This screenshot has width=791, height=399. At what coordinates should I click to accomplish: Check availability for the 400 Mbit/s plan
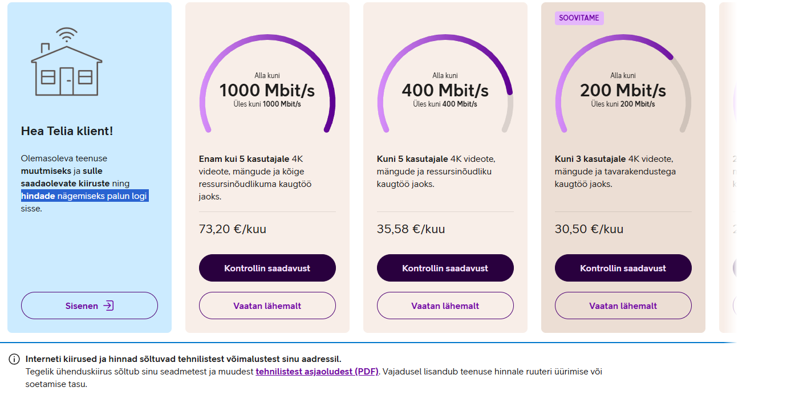pyautogui.click(x=445, y=268)
